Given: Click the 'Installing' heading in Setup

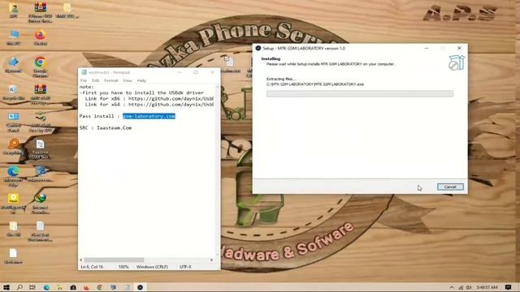Looking at the screenshot, I should pyautogui.click(x=271, y=58).
